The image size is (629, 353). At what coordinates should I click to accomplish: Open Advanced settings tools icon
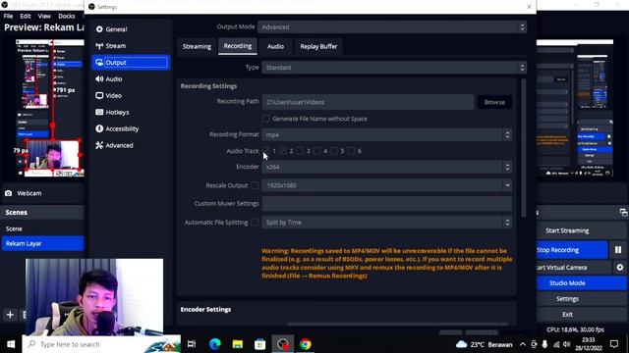99,145
